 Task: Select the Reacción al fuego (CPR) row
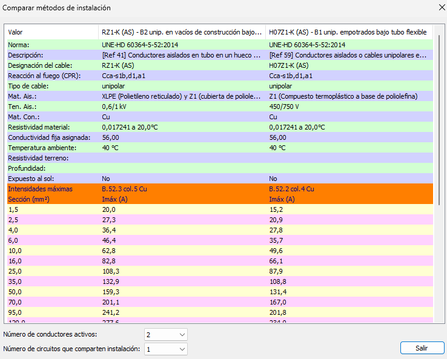(x=44, y=76)
